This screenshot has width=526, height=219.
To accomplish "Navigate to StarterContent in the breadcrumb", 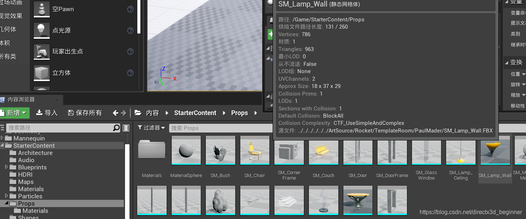I will [195, 113].
